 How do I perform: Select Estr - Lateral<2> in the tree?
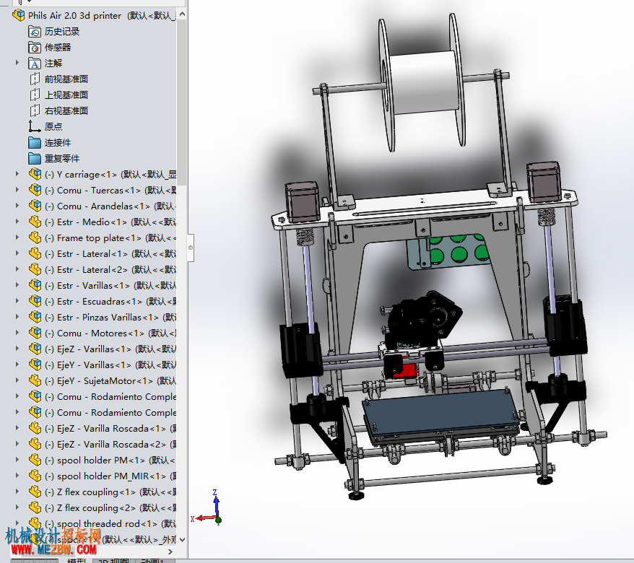click(x=92, y=269)
